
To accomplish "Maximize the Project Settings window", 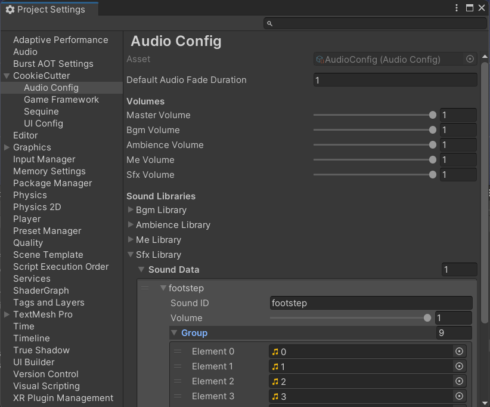I will pyautogui.click(x=469, y=8).
